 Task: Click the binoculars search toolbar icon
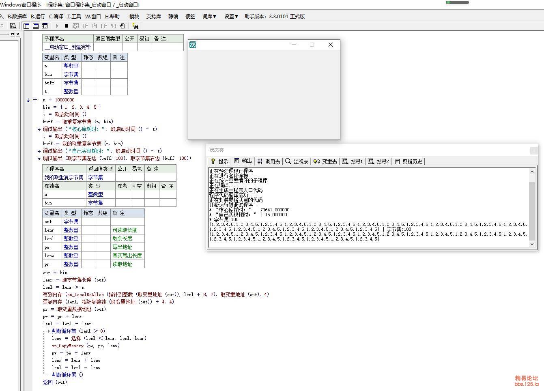click(x=135, y=26)
